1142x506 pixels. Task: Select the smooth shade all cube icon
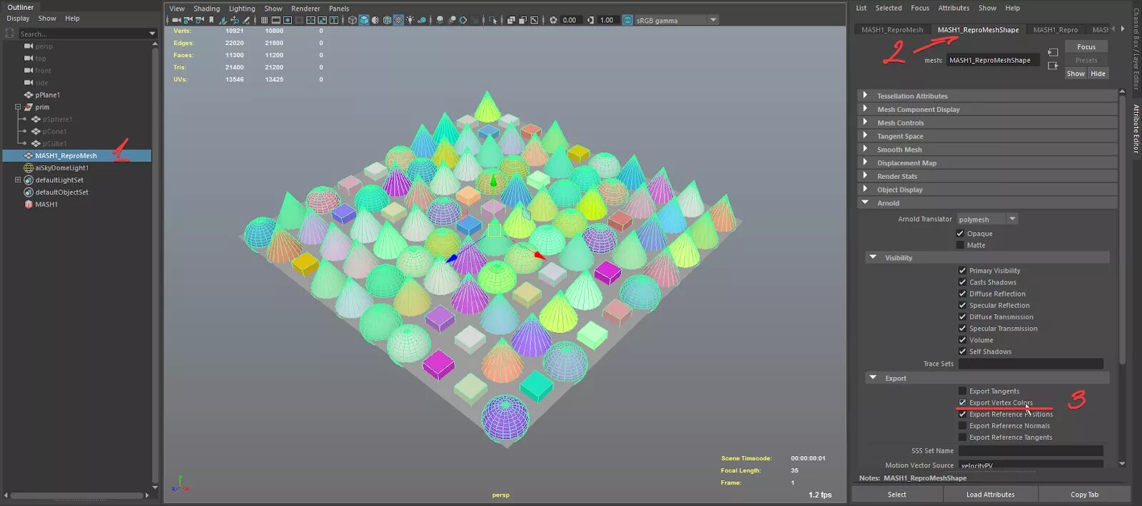(x=364, y=20)
